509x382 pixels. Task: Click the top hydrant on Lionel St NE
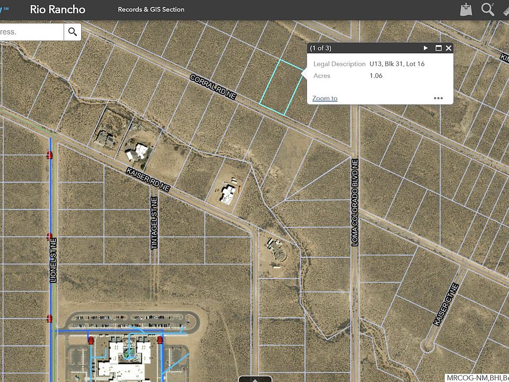49,155
